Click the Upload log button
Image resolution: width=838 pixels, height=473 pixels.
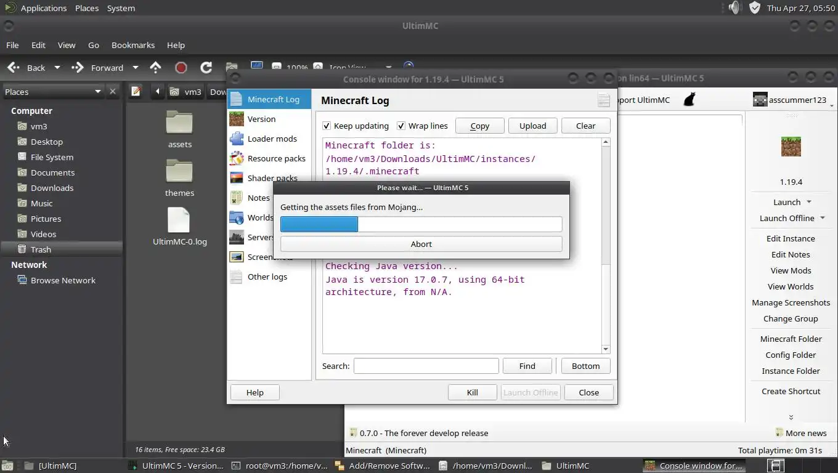click(x=533, y=126)
